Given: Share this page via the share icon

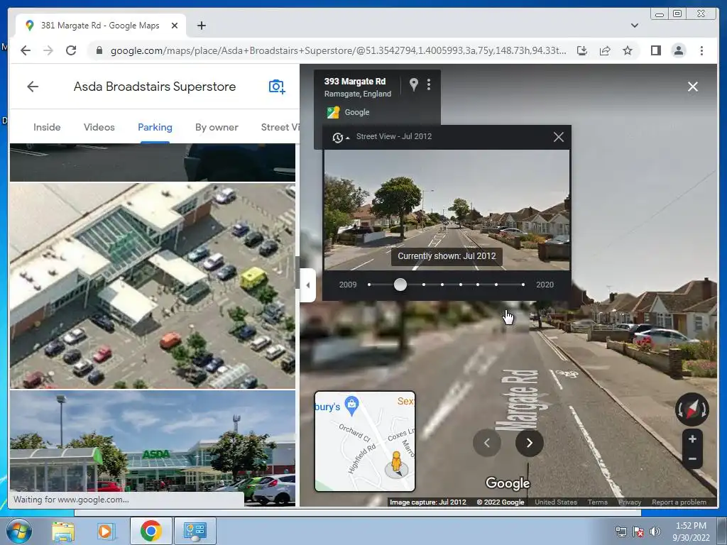Looking at the screenshot, I should pyautogui.click(x=605, y=50).
